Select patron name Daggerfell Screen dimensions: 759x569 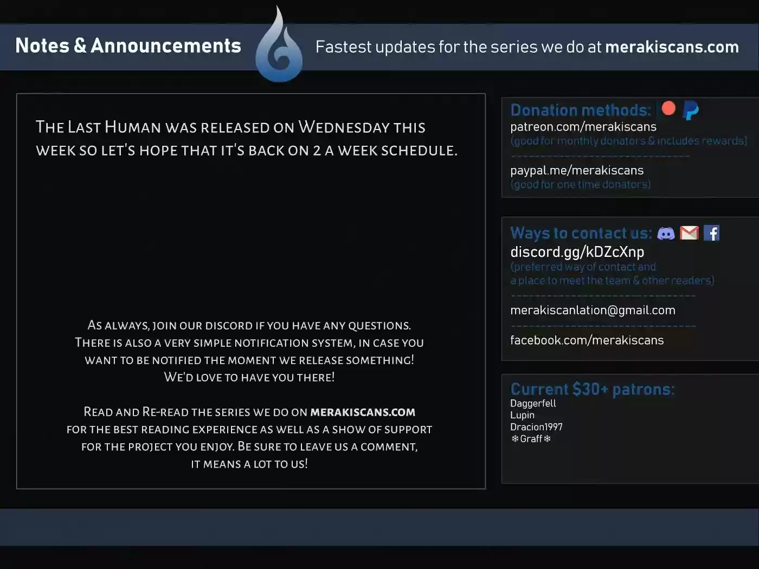(533, 403)
